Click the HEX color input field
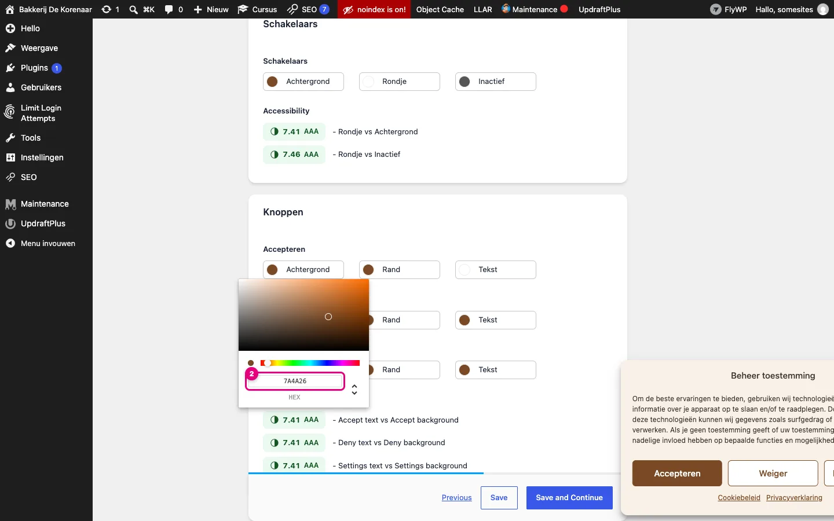 [295, 381]
